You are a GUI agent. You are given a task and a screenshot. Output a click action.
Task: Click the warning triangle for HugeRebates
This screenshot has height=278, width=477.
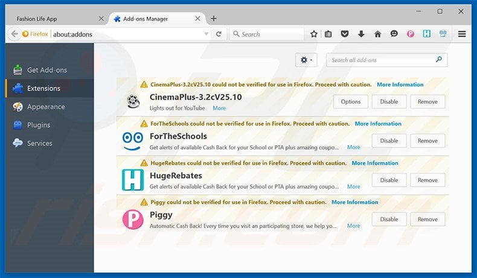click(x=144, y=163)
